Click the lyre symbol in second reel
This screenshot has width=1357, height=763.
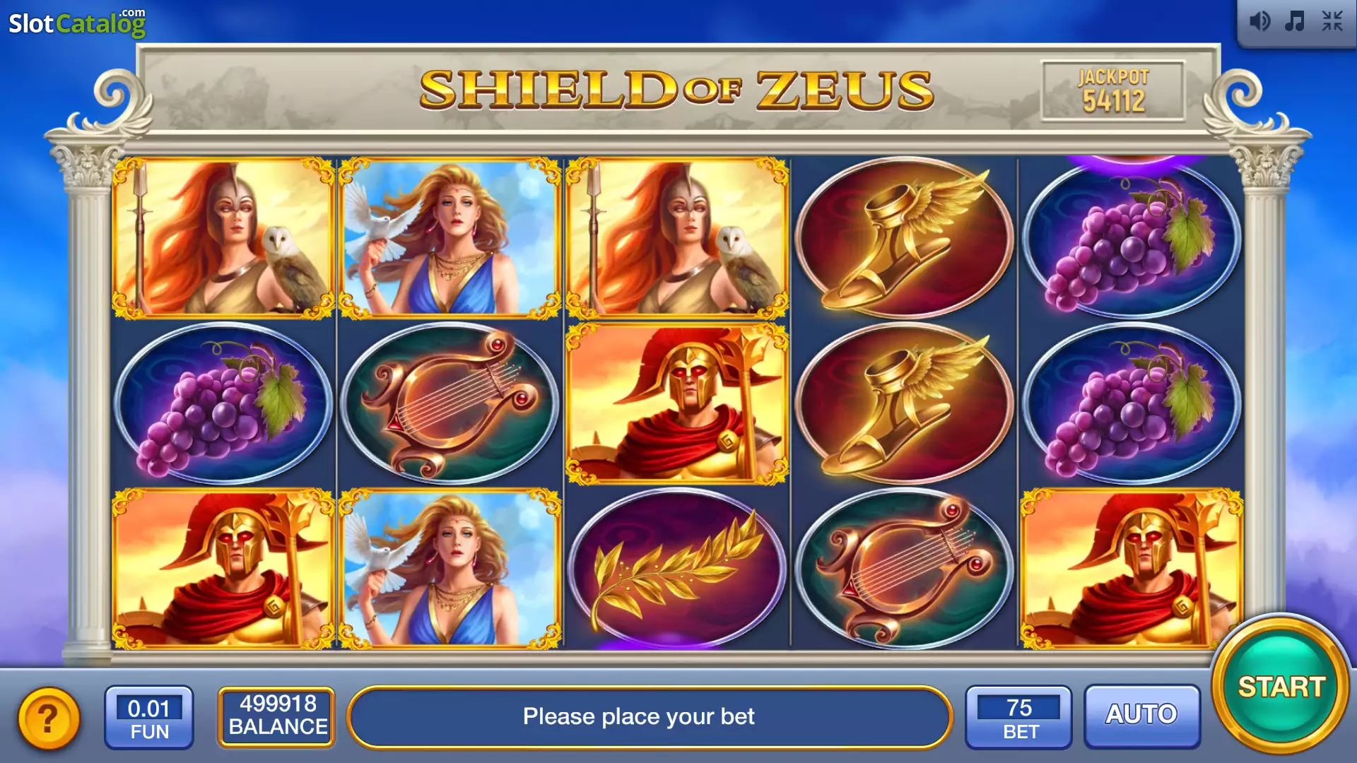[450, 403]
